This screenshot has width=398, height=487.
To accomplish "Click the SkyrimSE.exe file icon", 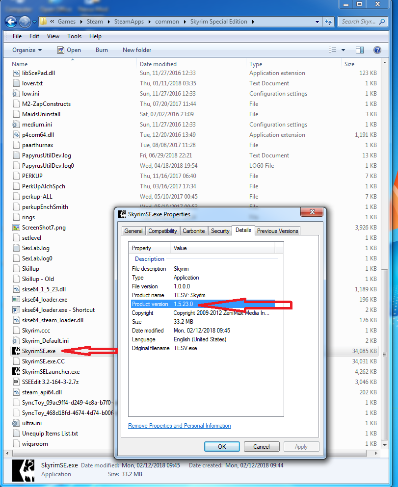I will coord(16,351).
